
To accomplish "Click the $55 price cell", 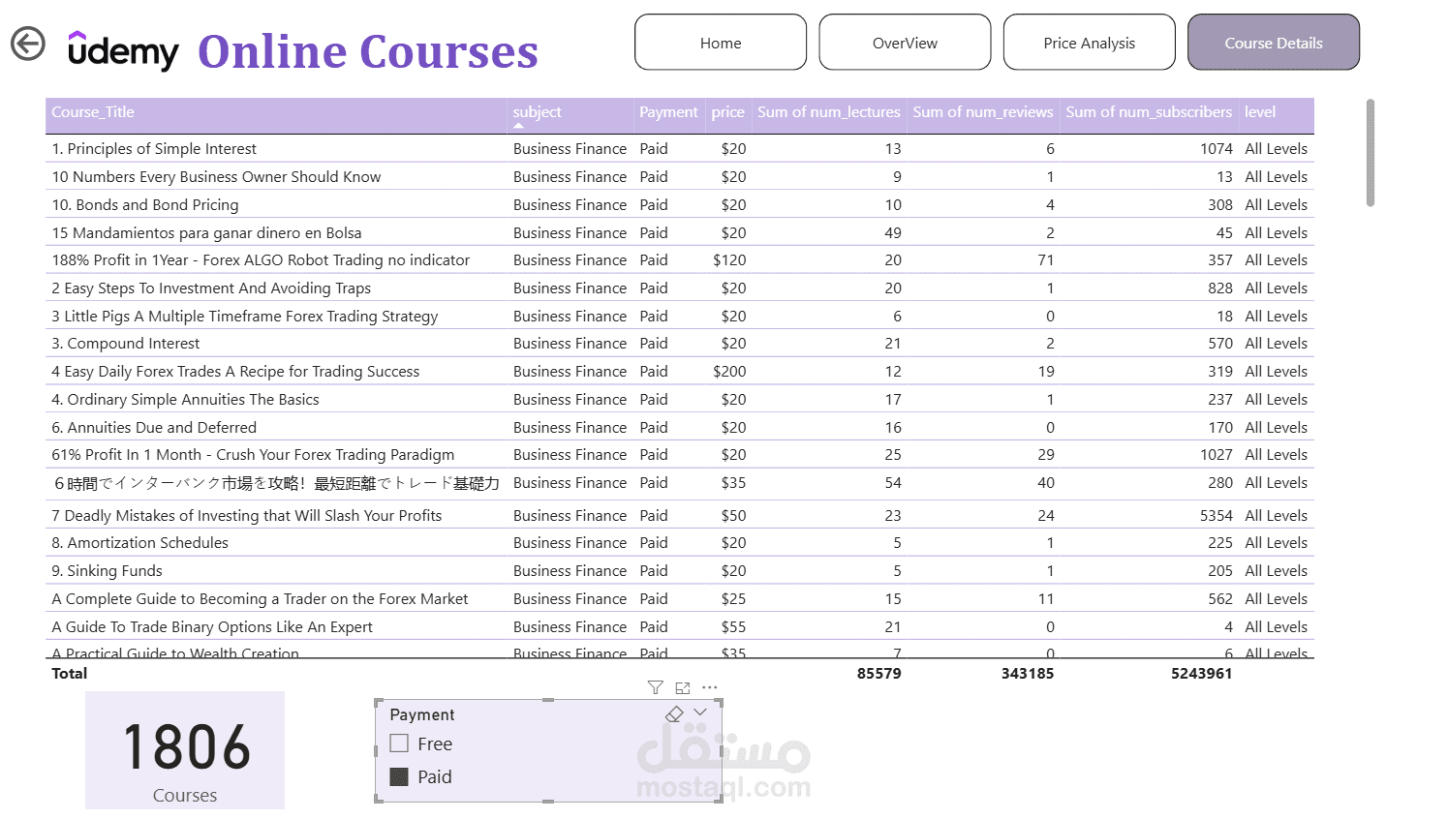I will [x=733, y=626].
